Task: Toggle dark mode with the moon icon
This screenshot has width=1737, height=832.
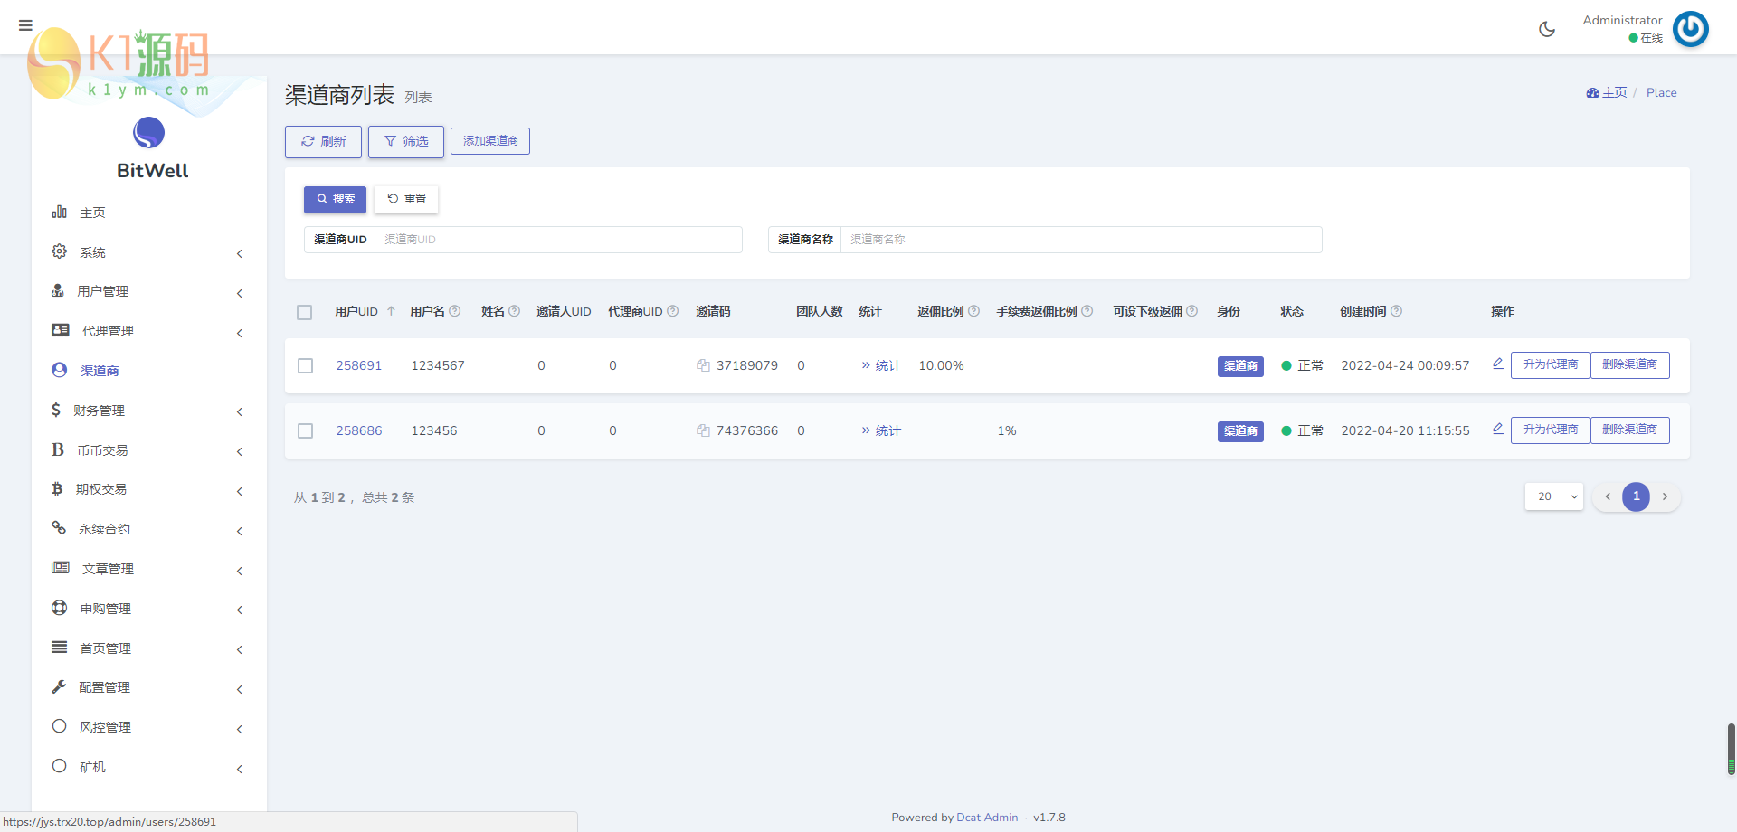Action: (1547, 29)
